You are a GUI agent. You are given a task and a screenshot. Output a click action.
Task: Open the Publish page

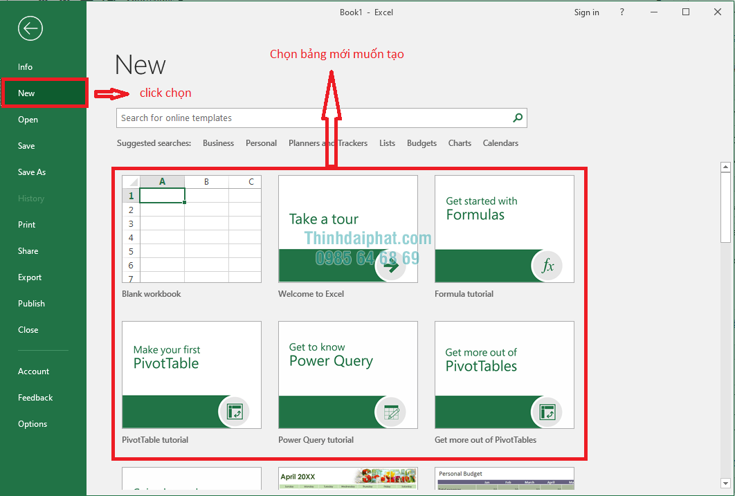tap(31, 303)
